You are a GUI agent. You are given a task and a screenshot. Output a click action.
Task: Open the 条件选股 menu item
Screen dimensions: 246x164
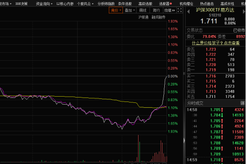pos(125,4)
